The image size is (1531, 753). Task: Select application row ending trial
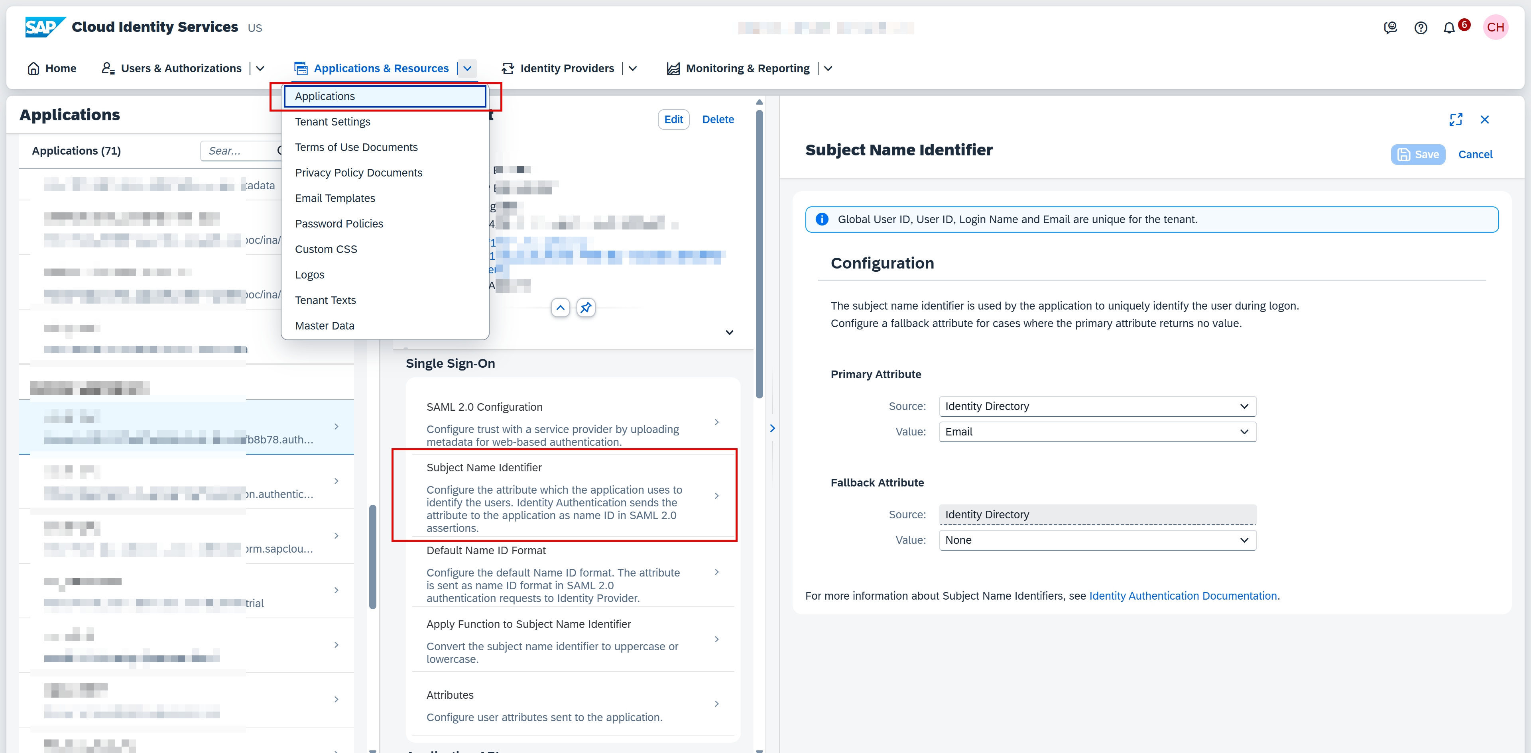187,591
